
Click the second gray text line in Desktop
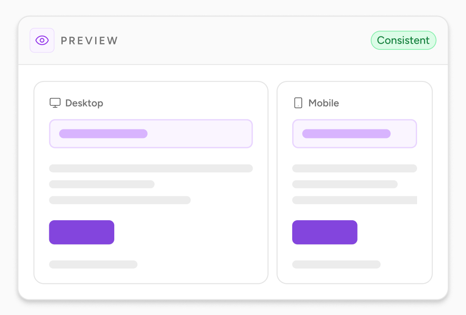tap(102, 184)
